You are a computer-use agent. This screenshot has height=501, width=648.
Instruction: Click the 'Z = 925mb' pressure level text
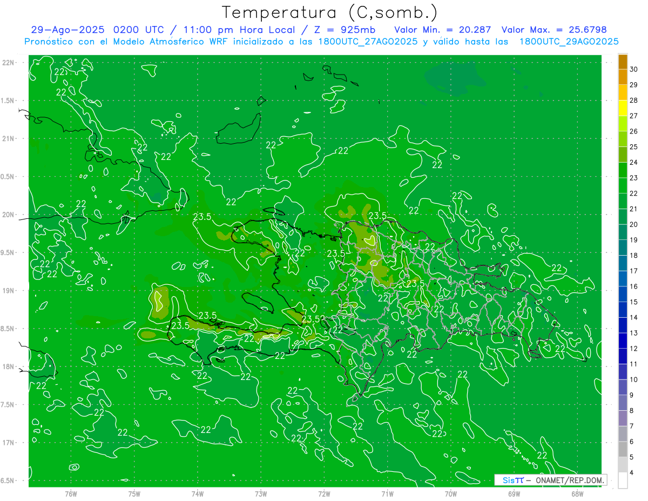tap(344, 30)
